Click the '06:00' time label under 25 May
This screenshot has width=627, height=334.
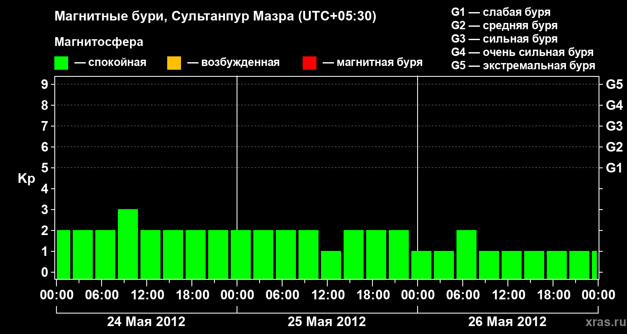click(282, 295)
